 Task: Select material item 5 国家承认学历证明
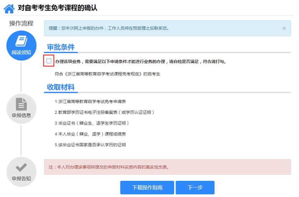click(x=90, y=145)
